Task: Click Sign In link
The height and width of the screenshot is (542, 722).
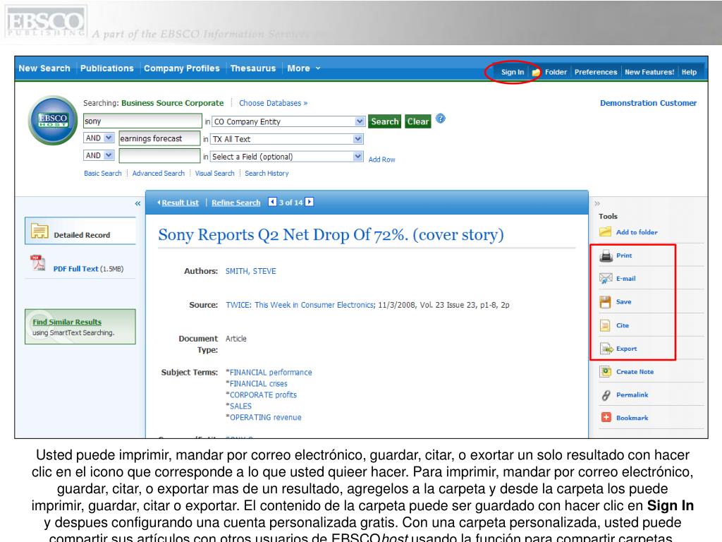Action: coord(513,72)
